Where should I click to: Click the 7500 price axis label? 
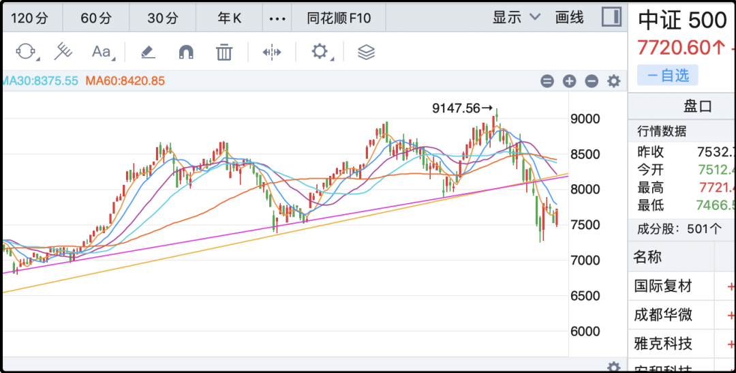(585, 225)
